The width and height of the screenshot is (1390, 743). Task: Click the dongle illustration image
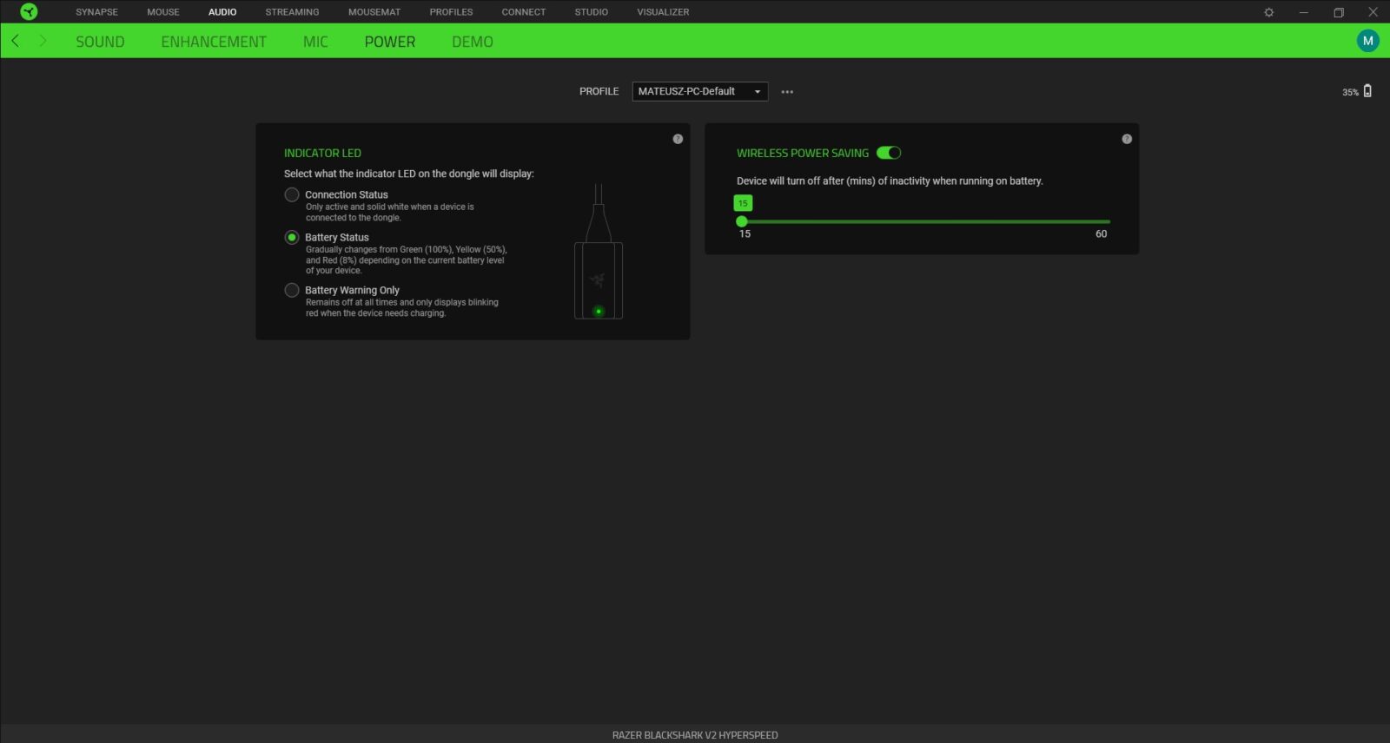(599, 253)
